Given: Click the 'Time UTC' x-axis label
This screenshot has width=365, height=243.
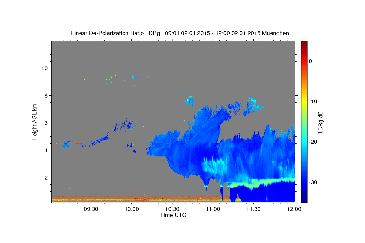Looking at the screenshot, I should pos(173,215).
